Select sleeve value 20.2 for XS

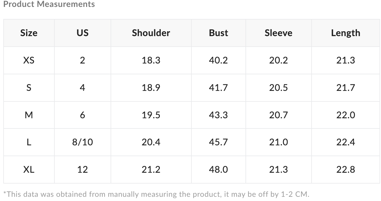[278, 60]
